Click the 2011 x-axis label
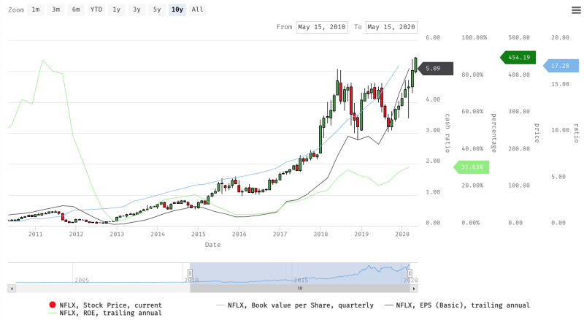Image resolution: width=584 pixels, height=320 pixels. (35, 235)
